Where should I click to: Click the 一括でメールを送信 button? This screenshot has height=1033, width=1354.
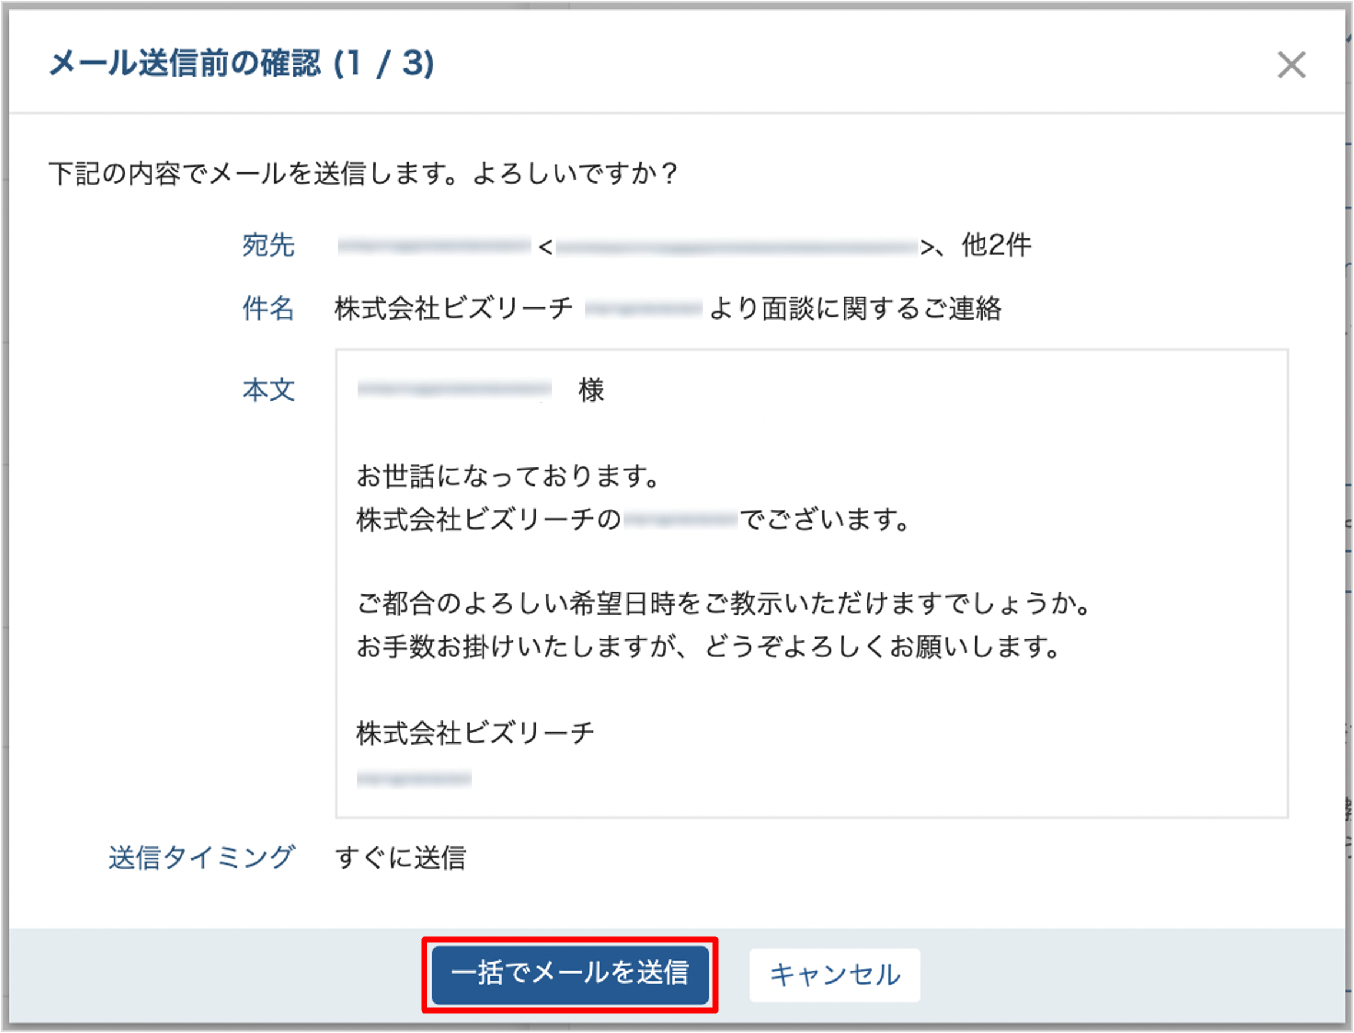point(570,975)
